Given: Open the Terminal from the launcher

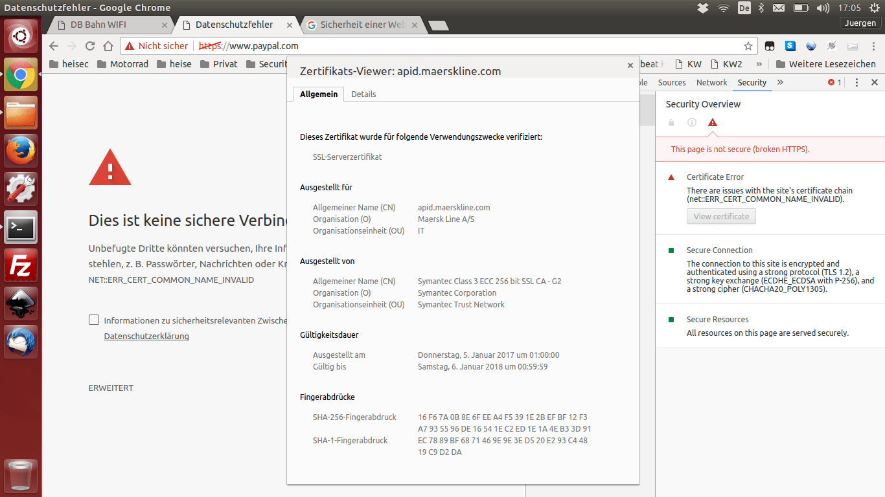Looking at the screenshot, I should (21, 227).
